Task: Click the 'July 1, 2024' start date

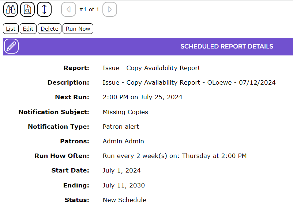Action: click(x=122, y=170)
